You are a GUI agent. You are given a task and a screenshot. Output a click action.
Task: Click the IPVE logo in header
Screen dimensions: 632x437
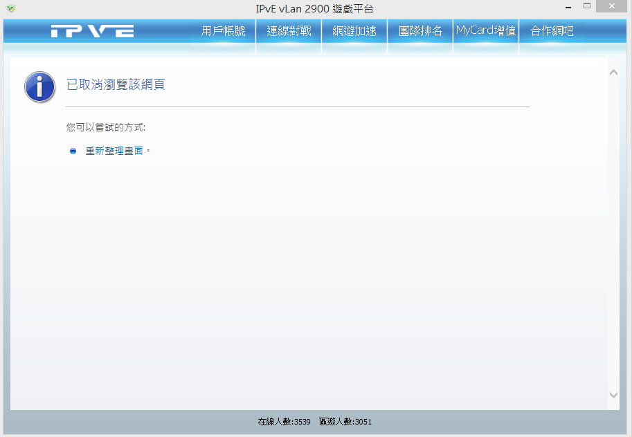click(92, 31)
